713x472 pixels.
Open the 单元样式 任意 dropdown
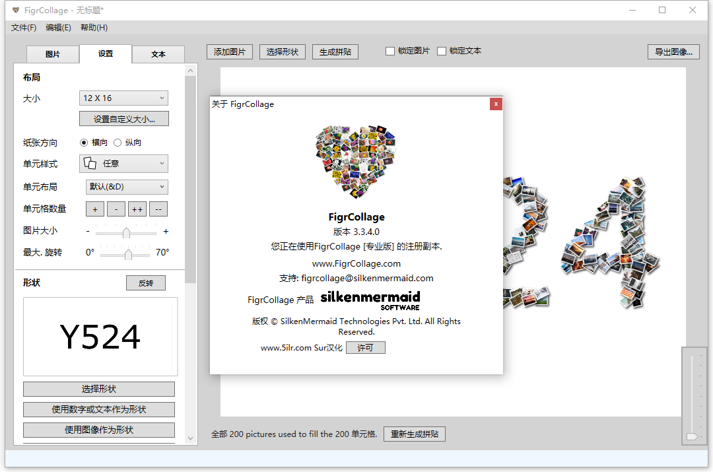123,164
